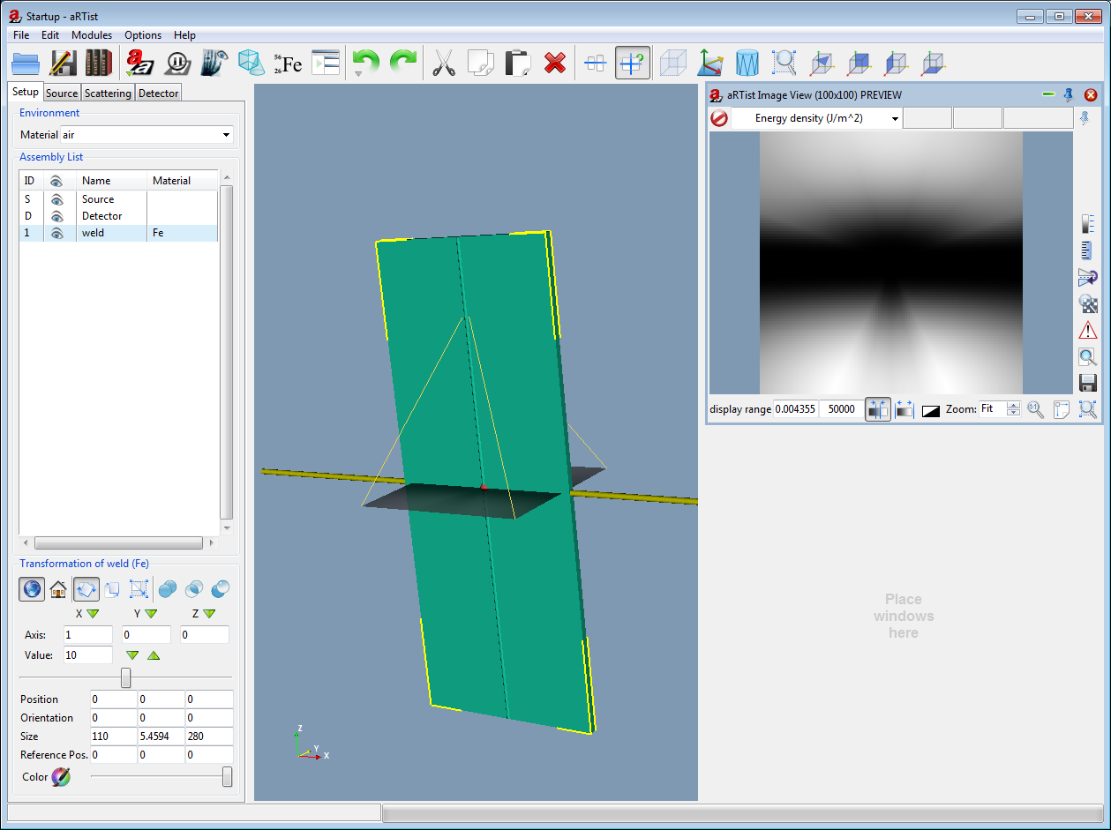Open the Modules menu
Screen dimensions: 1111x830
point(92,35)
